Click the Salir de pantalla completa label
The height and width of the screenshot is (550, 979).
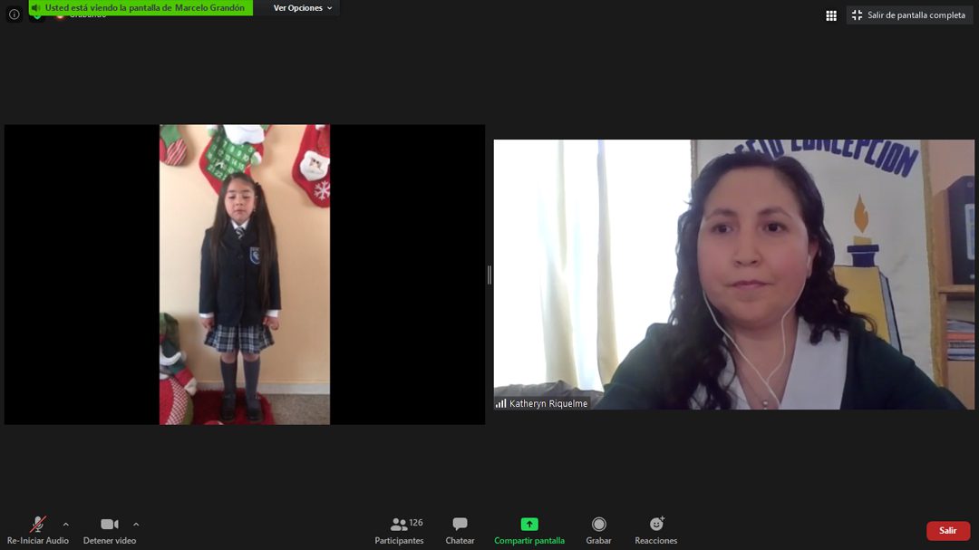916,15
